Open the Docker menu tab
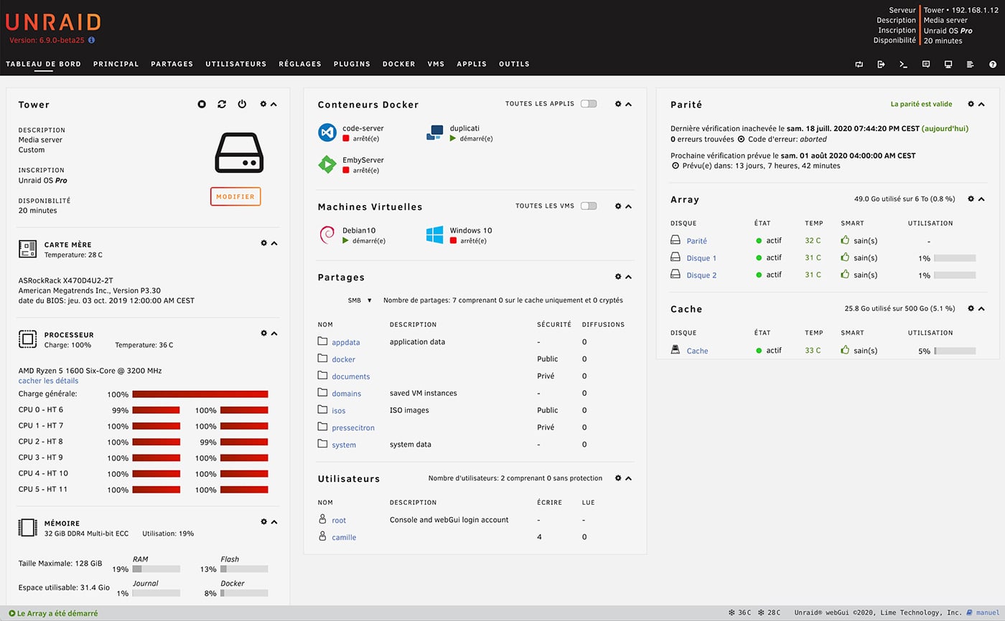 click(398, 64)
